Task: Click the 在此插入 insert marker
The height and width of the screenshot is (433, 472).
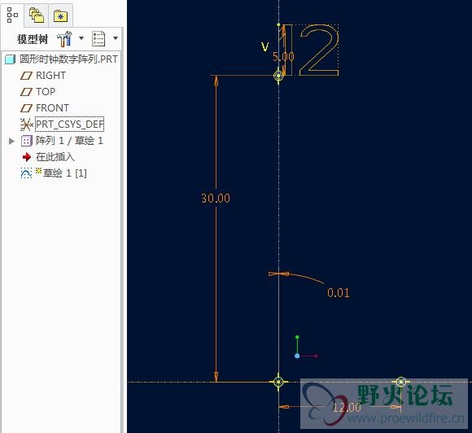Action: pos(55,157)
